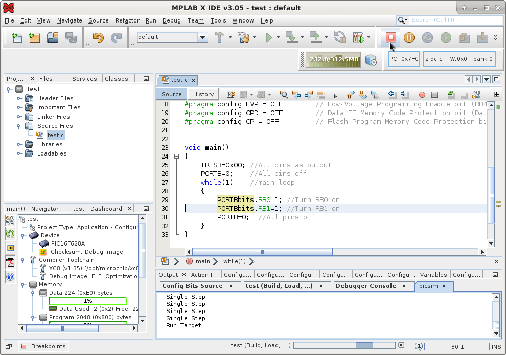Click the while(1) breadcrumb
The height and width of the screenshot is (355, 506).
click(x=235, y=262)
